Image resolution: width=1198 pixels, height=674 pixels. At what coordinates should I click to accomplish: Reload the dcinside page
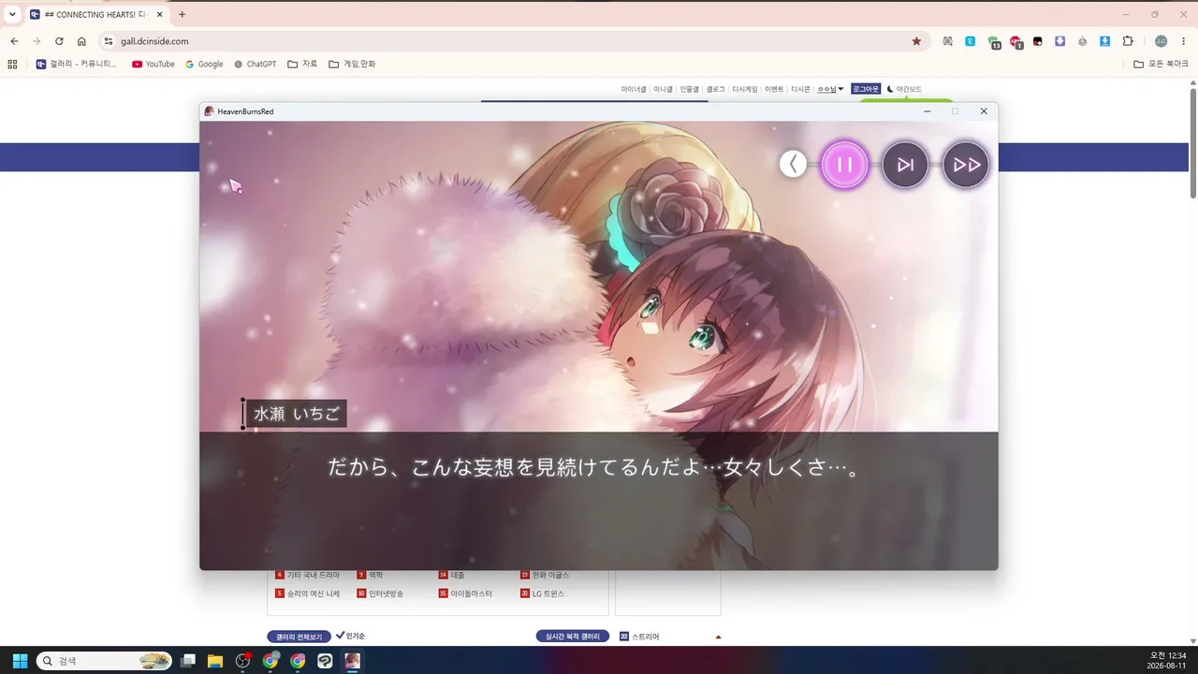[x=59, y=41]
